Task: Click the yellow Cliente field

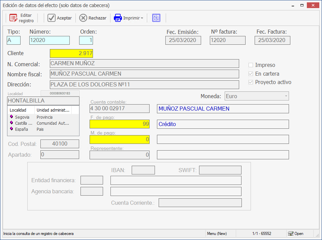Action: point(71,53)
